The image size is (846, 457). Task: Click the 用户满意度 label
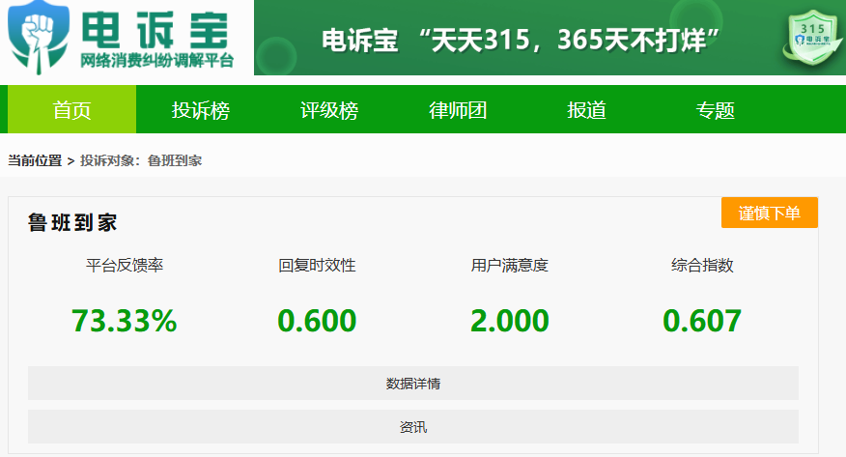coord(509,265)
